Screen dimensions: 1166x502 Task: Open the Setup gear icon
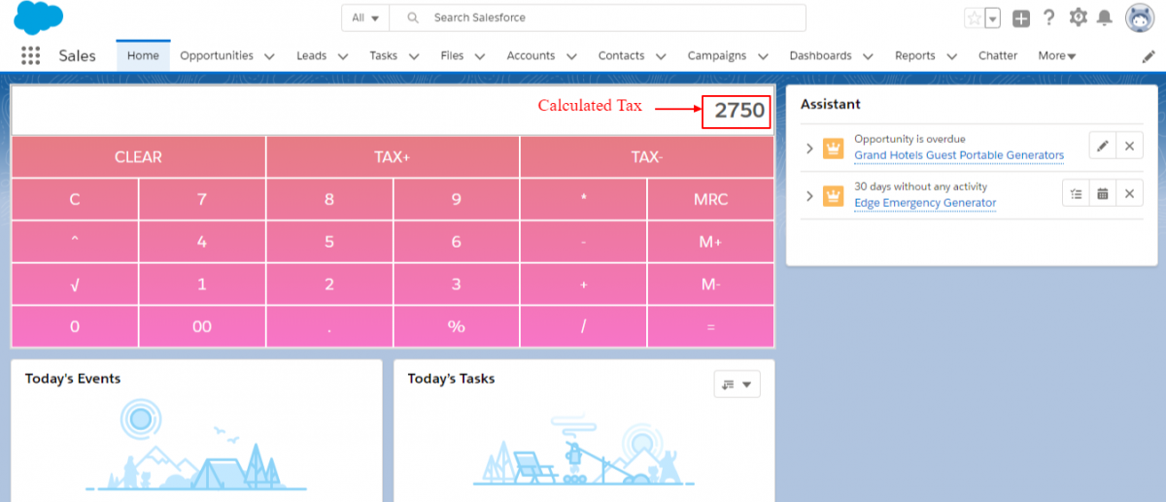1078,17
